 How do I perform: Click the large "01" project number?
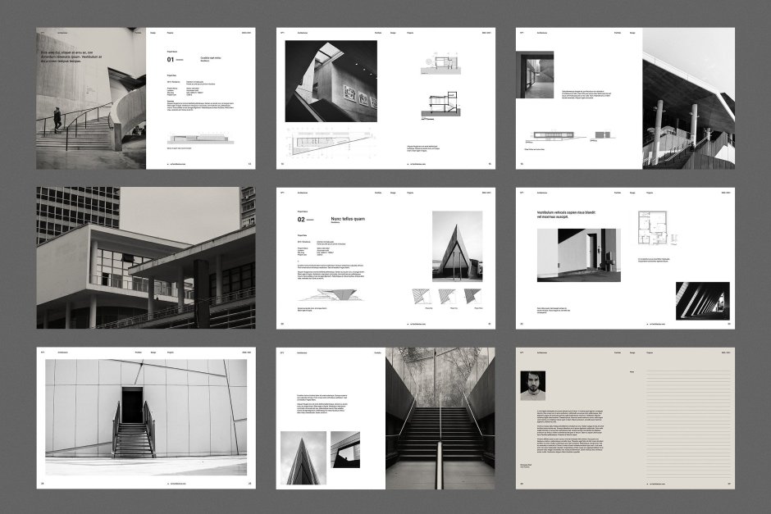171,60
